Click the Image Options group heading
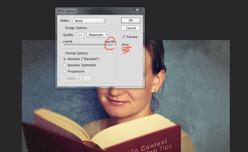Screen dimensions: 248x152 76,28
